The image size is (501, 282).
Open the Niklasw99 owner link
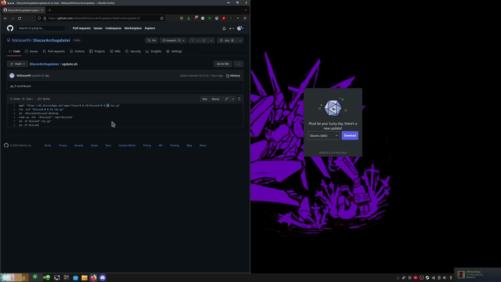point(21,40)
